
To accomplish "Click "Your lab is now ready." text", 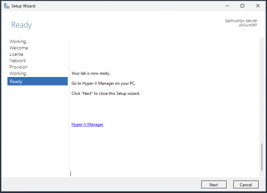I will pos(91,73).
